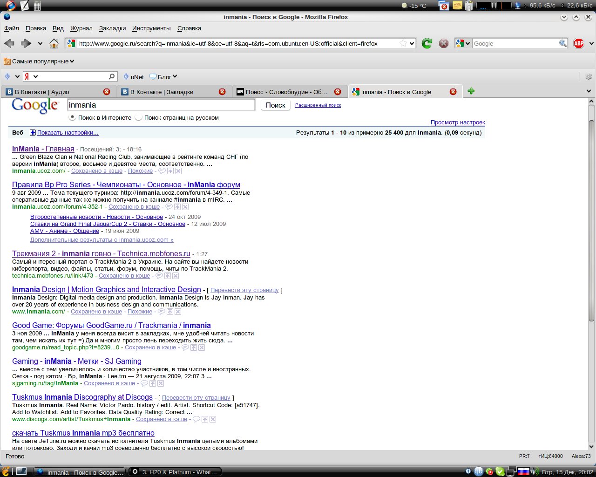Launch the text editor icon in top panel
This screenshot has height=477, width=596.
[24, 6]
